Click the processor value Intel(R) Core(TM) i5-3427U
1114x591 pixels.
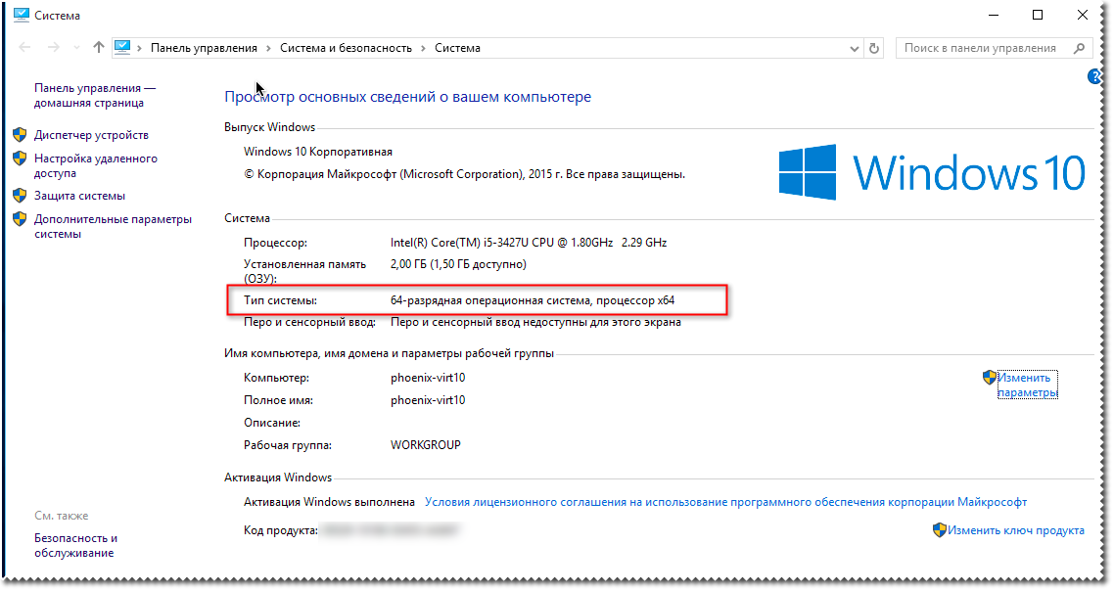529,243
